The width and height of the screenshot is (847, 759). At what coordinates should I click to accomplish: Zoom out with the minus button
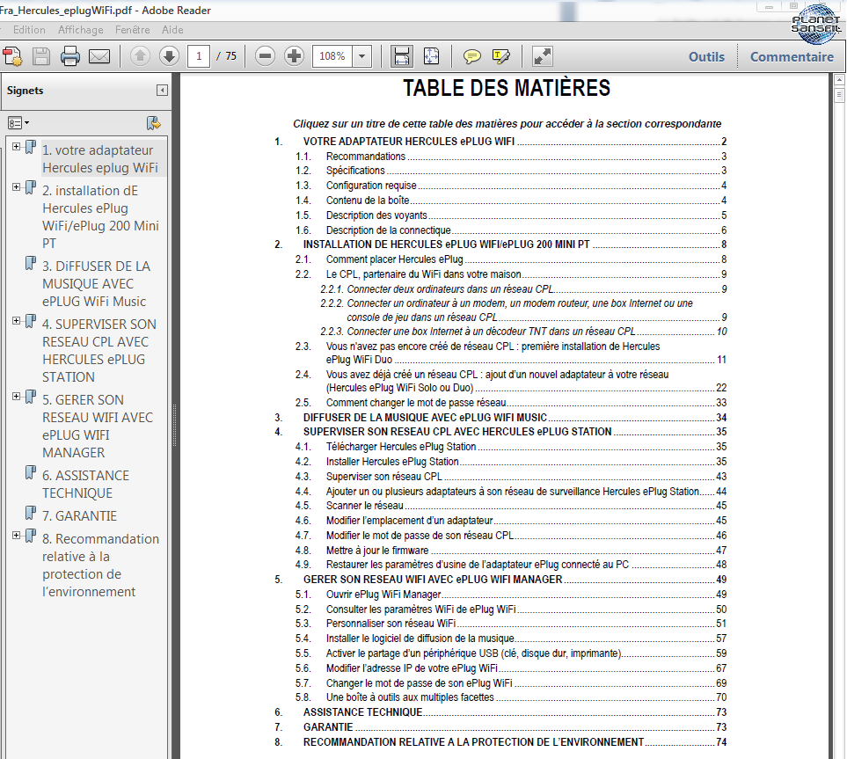click(265, 56)
